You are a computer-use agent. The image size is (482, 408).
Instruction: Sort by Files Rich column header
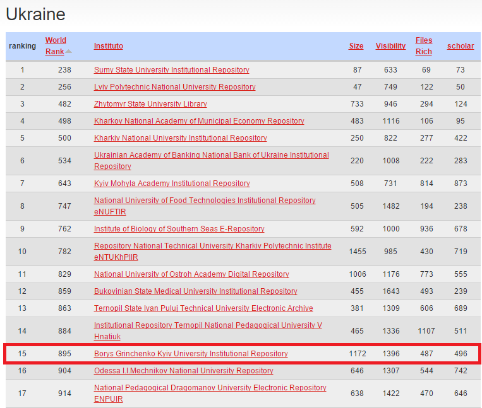[424, 46]
